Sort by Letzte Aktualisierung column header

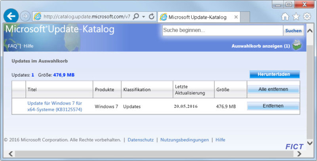[194, 90]
